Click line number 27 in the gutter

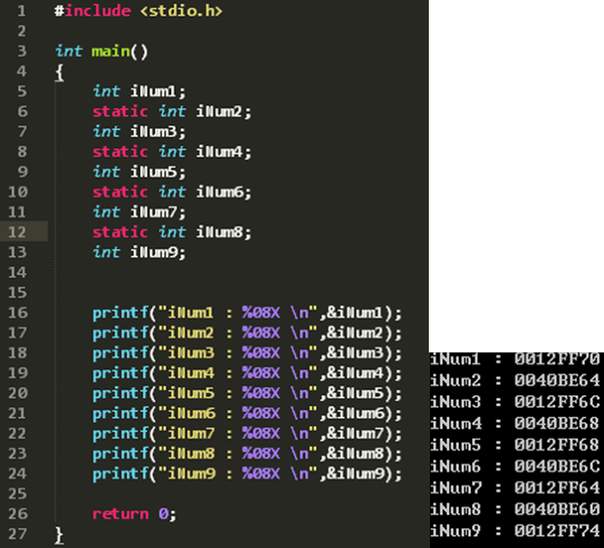pos(17,533)
